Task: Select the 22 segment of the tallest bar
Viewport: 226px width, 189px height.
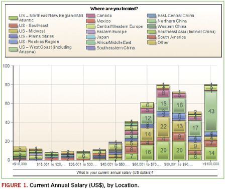Action: tap(163, 126)
